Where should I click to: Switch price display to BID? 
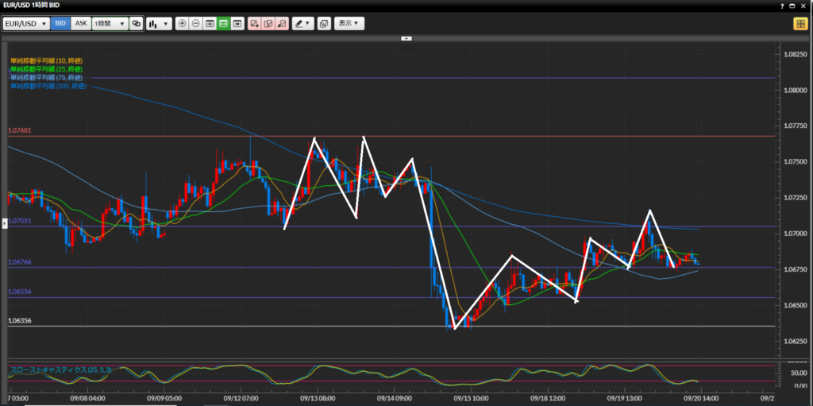60,24
